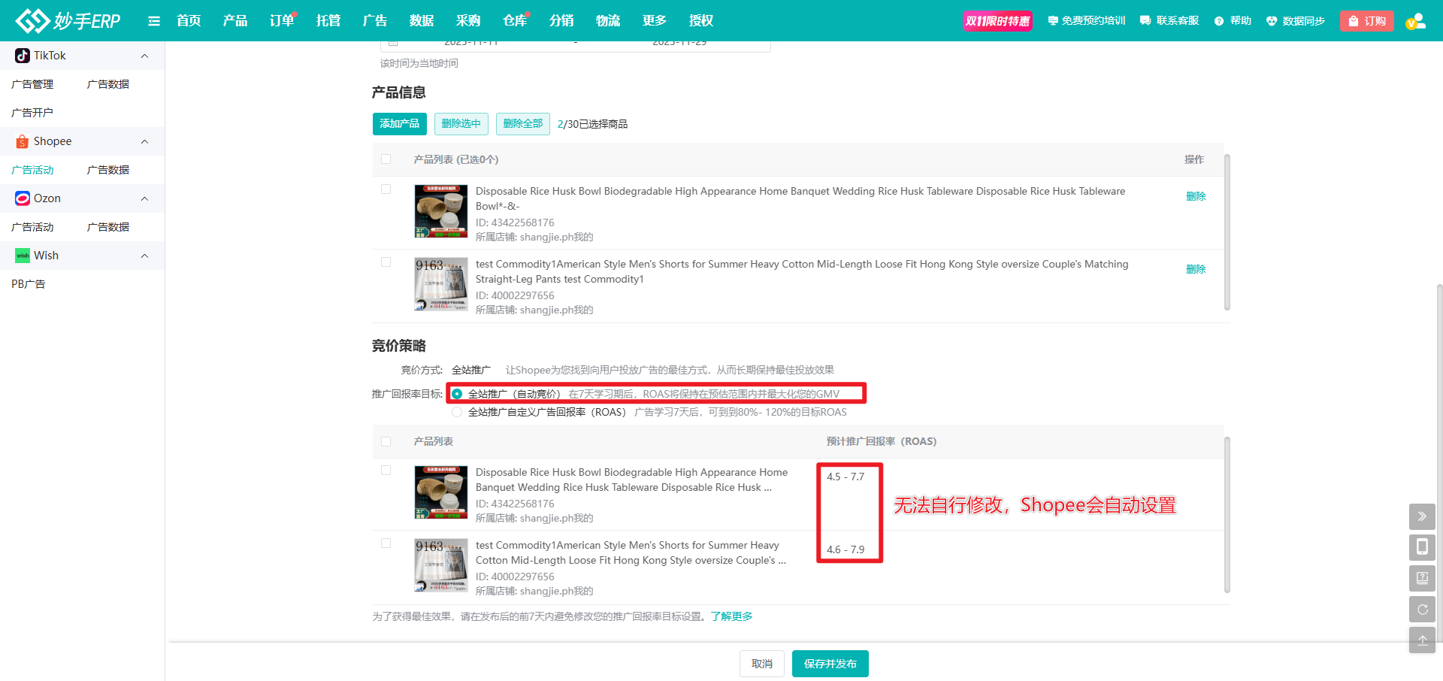The height and width of the screenshot is (681, 1443).
Task: Click the 添加产品 button
Action: click(x=400, y=124)
